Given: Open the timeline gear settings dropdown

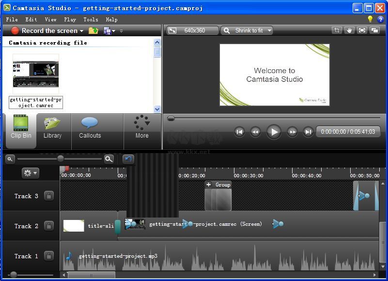Looking at the screenshot, I should [30, 173].
